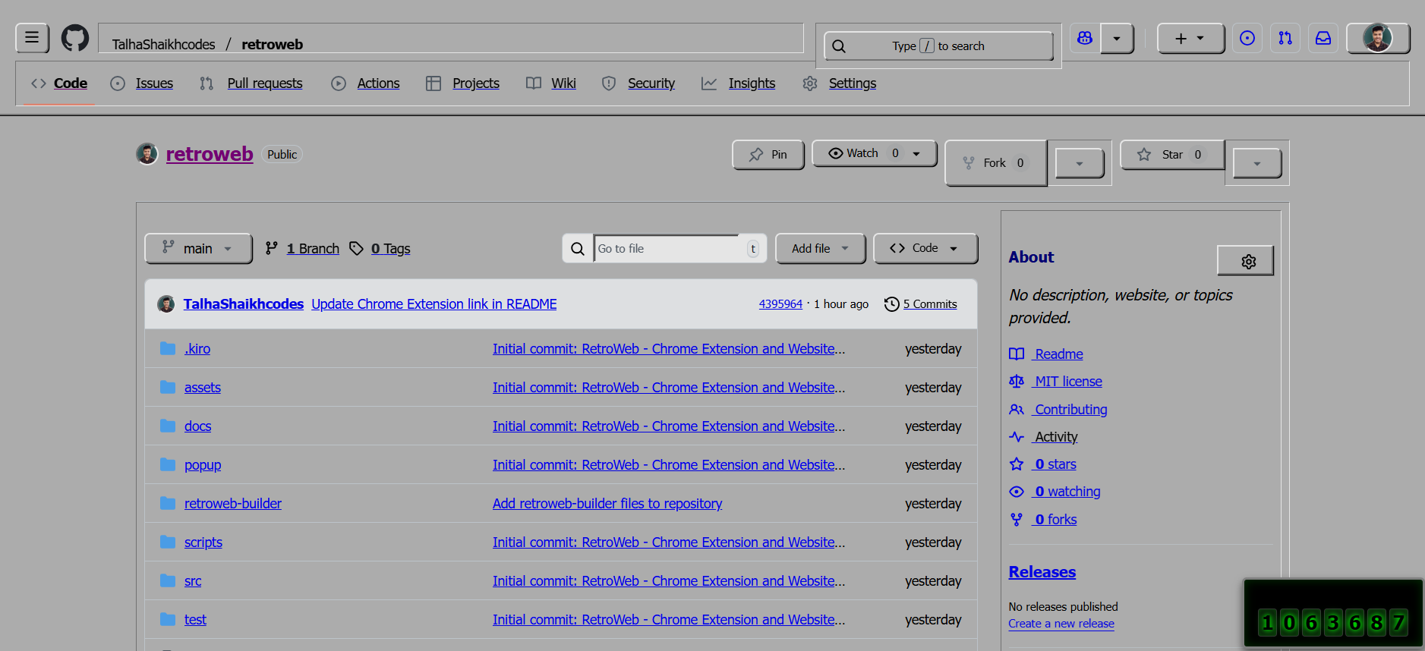1425x651 pixels.
Task: Open the Activity link
Action: [x=1043, y=437]
